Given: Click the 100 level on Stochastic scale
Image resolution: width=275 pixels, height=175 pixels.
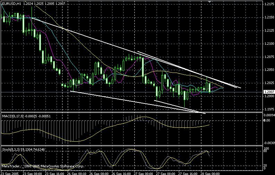Looking at the screenshot, I should (x=266, y=149).
